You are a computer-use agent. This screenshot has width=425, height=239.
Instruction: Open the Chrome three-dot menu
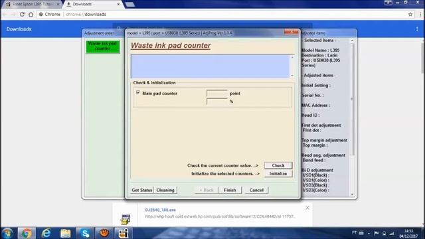tap(420, 15)
